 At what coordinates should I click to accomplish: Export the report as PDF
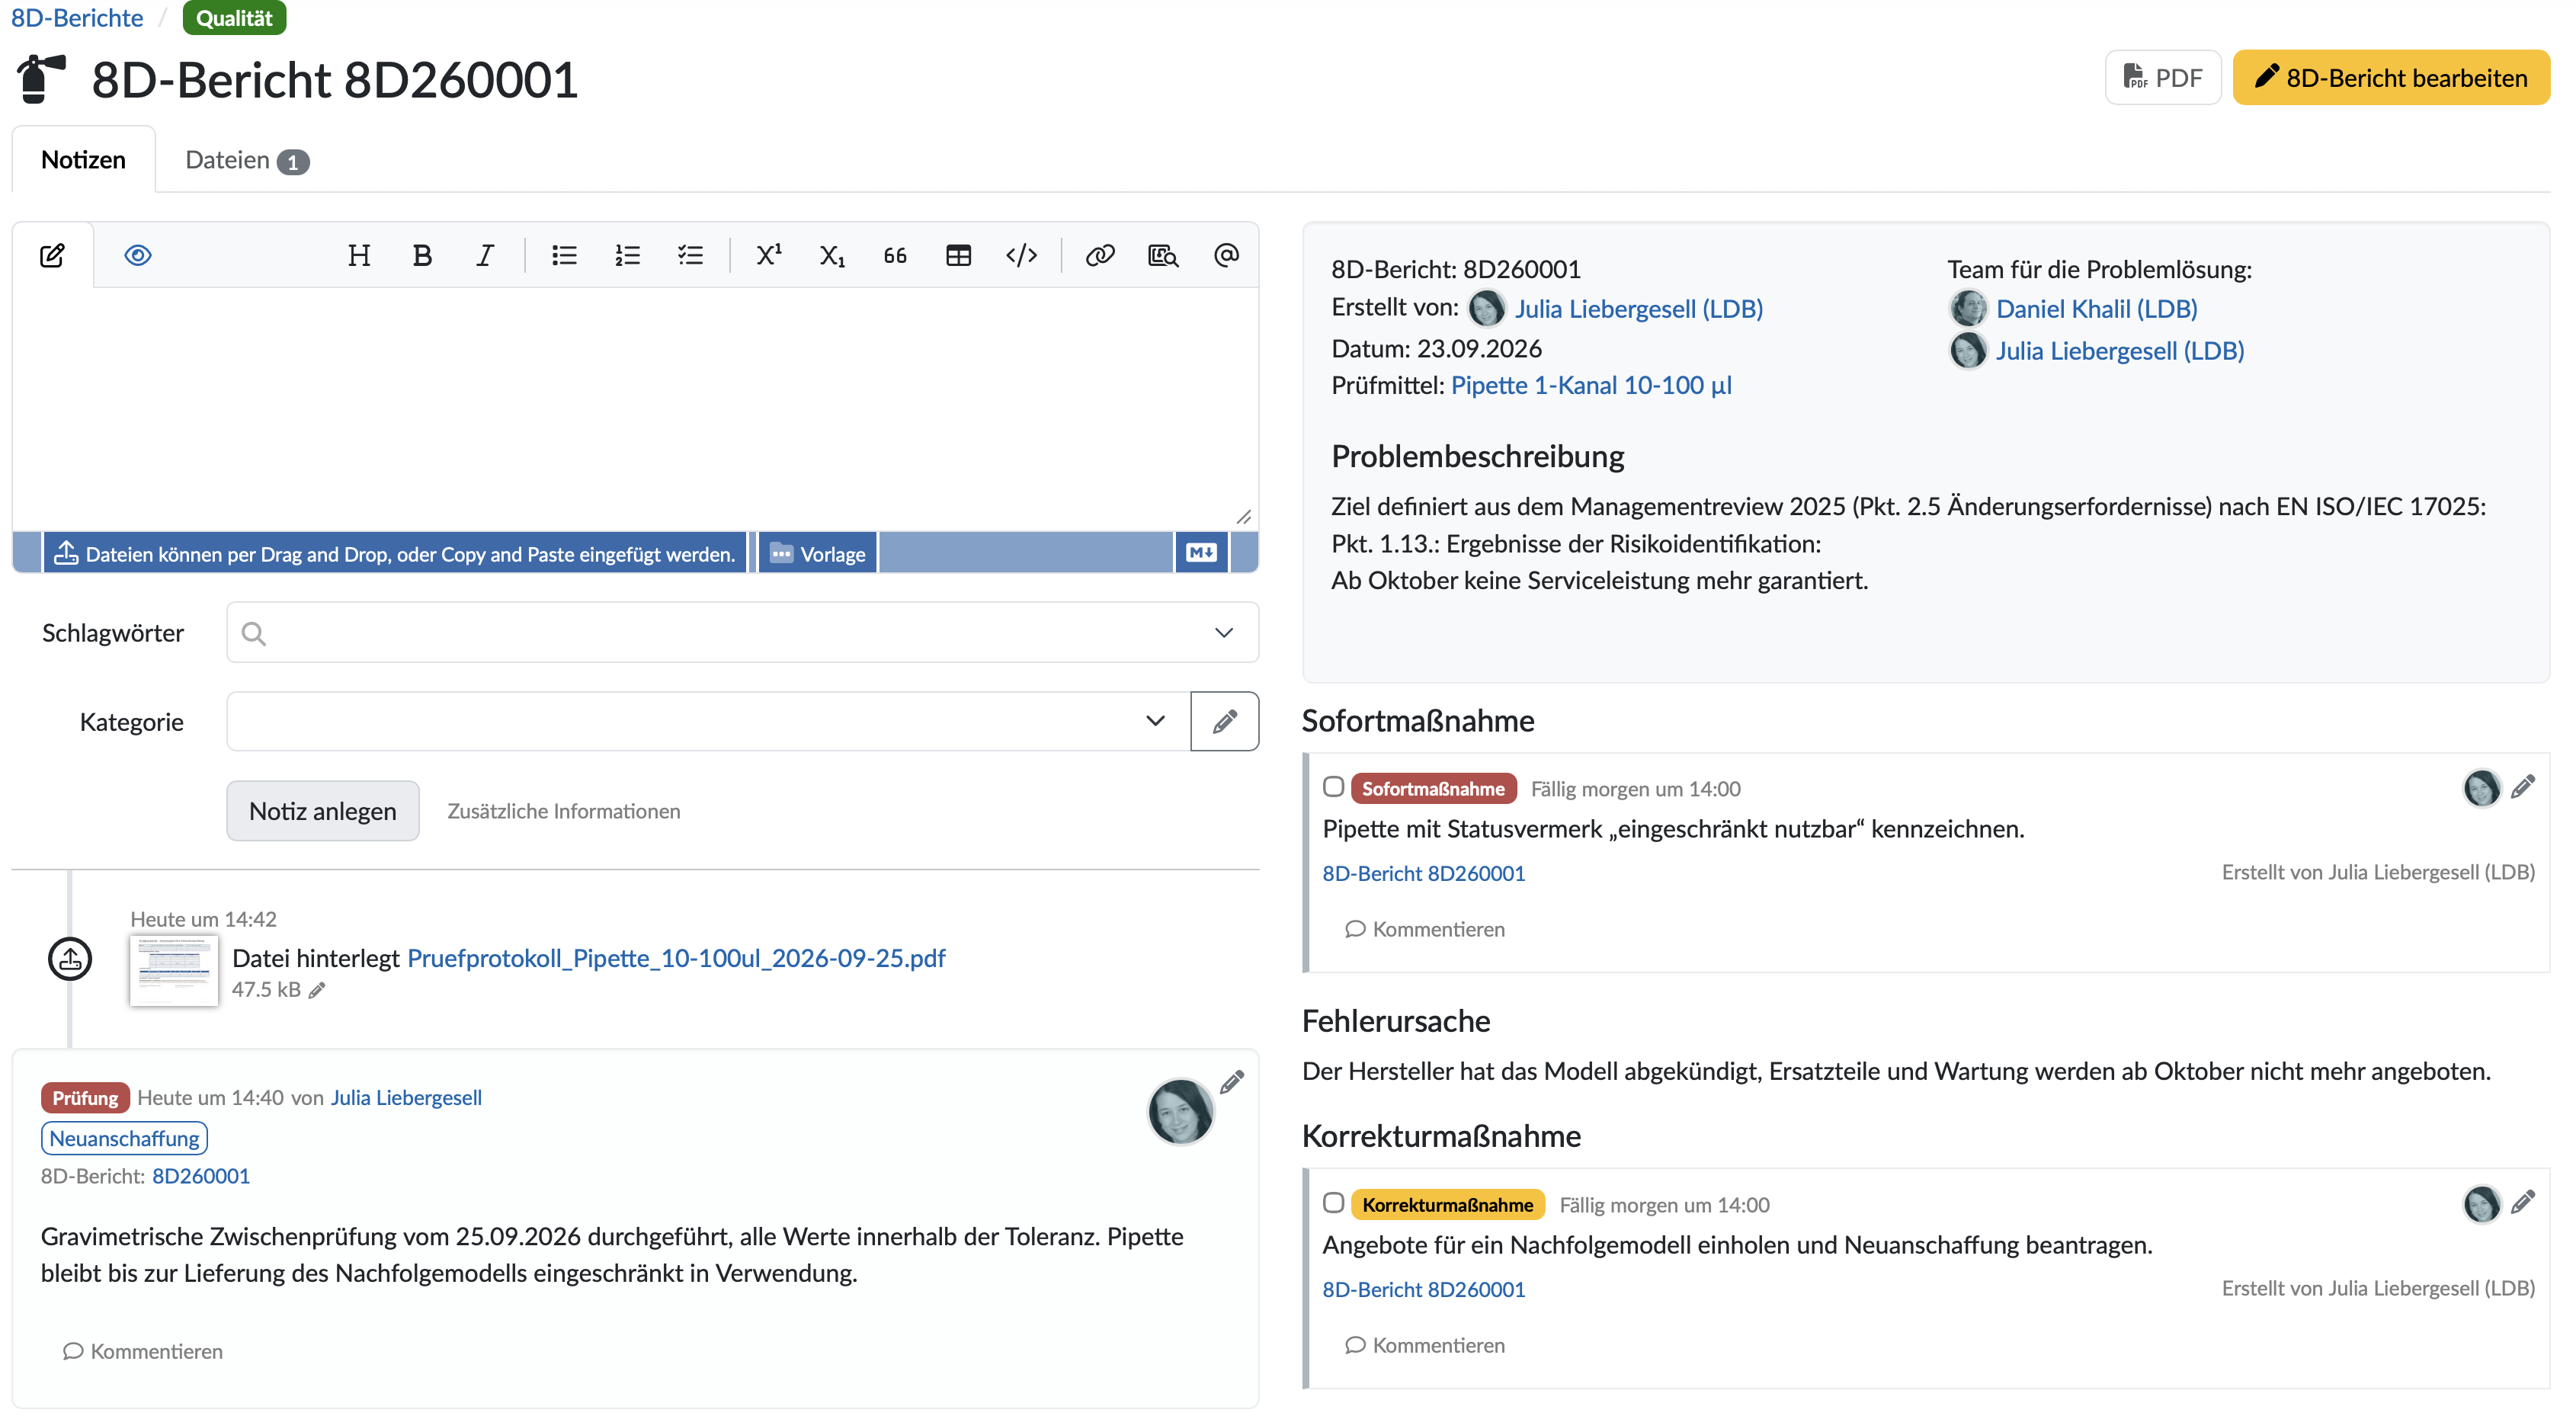[x=2162, y=78]
